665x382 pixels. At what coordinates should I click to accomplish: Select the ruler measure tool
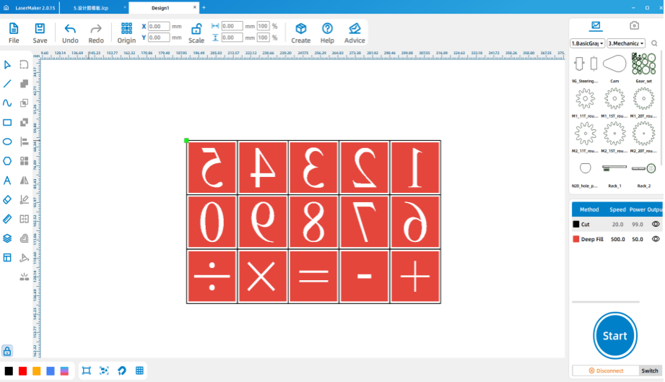point(7,219)
